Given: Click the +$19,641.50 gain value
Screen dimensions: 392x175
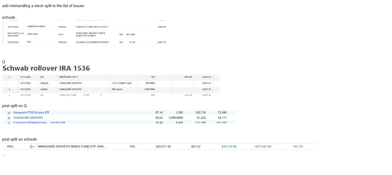Looking at the screenshot, I should (x=263, y=147).
